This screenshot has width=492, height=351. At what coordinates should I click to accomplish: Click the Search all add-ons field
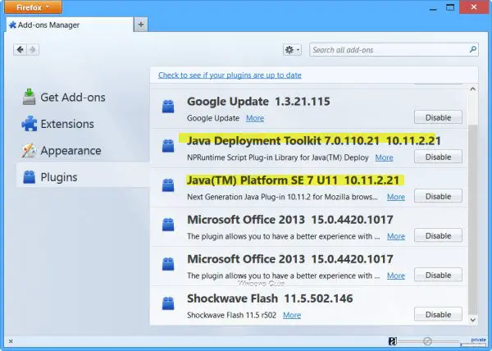tap(394, 49)
